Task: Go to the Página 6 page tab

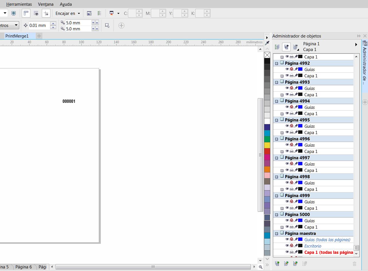Action: (x=23, y=267)
